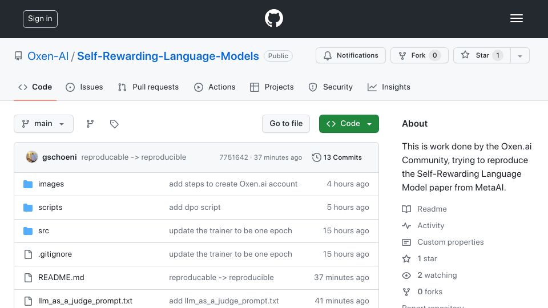Click the Activity pulse icon
Image resolution: width=548 pixels, height=308 pixels.
click(x=406, y=226)
